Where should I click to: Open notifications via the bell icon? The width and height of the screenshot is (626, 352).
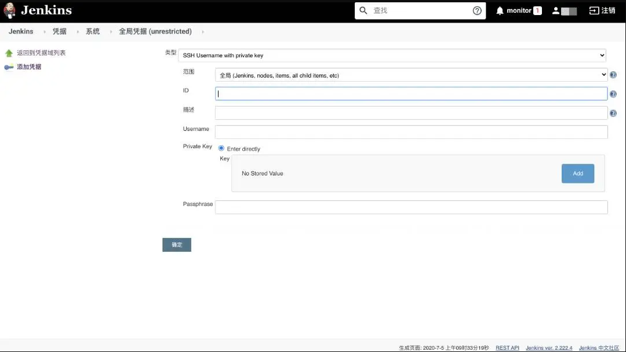(x=500, y=10)
